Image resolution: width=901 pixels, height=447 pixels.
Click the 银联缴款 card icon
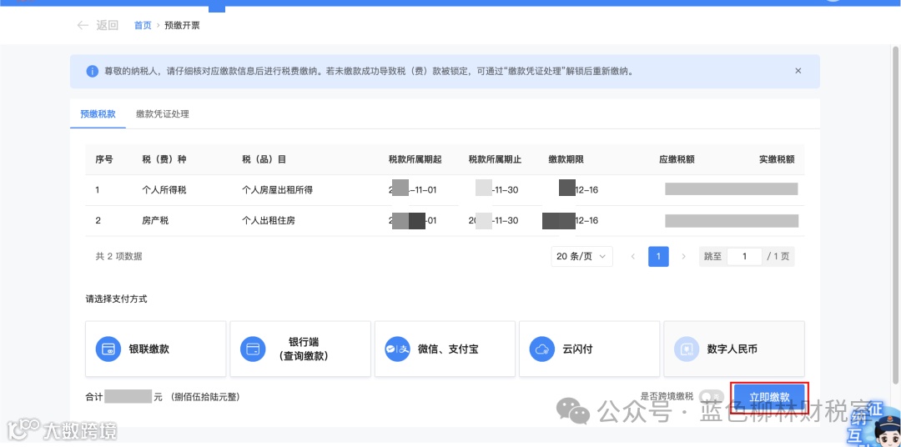pyautogui.click(x=108, y=349)
